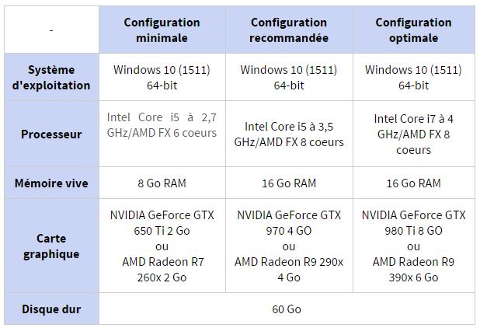Click the Intel Core i5 à 3,5 GHz cell
This screenshot has height=328, width=480.
pos(289,134)
